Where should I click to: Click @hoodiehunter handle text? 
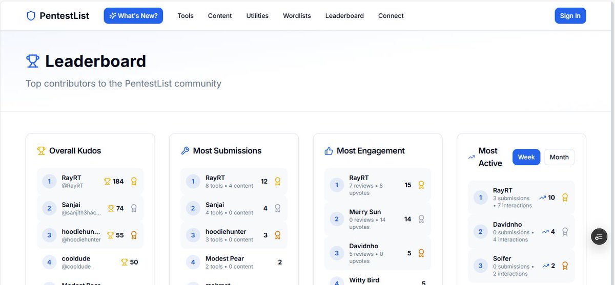(x=81, y=239)
